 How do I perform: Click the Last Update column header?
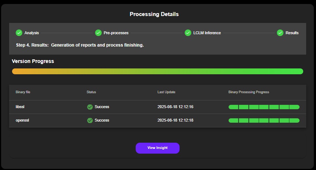(x=166, y=92)
